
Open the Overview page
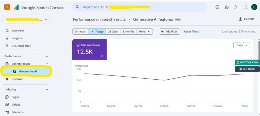click(18, 31)
